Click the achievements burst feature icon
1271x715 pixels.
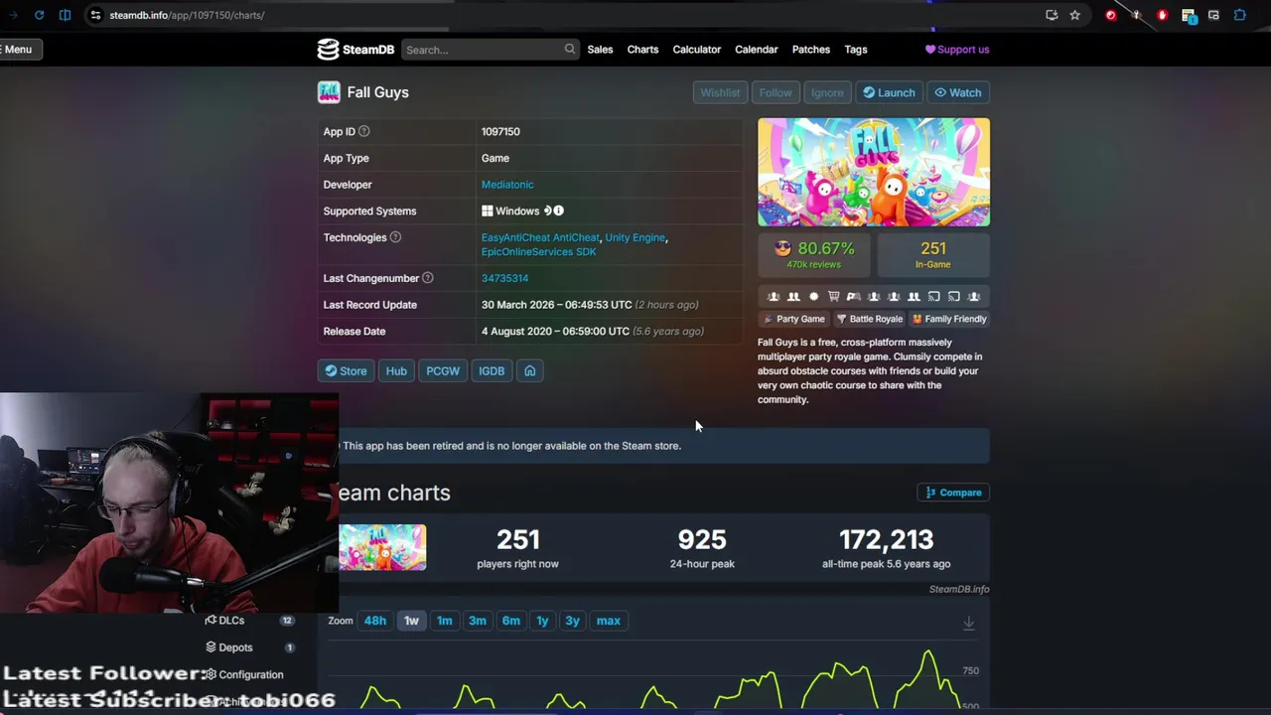[x=813, y=296]
